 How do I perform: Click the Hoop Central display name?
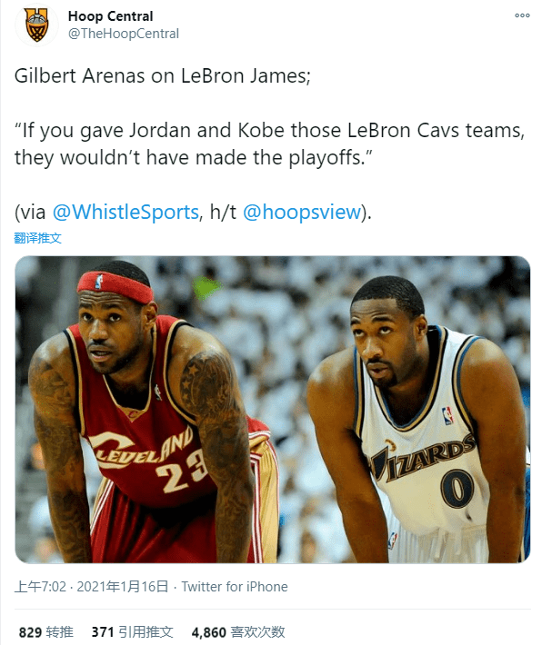point(110,16)
